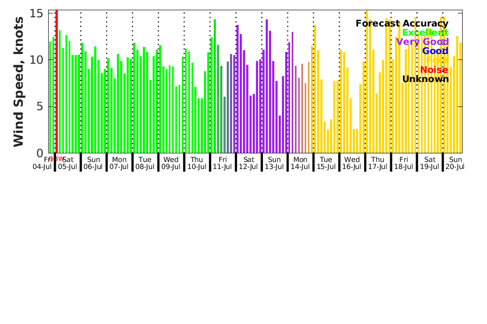Select the '06-Jul' date label
This screenshot has width=487, height=324.
[x=93, y=167]
